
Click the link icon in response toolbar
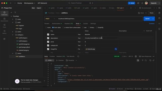tap(154, 60)
